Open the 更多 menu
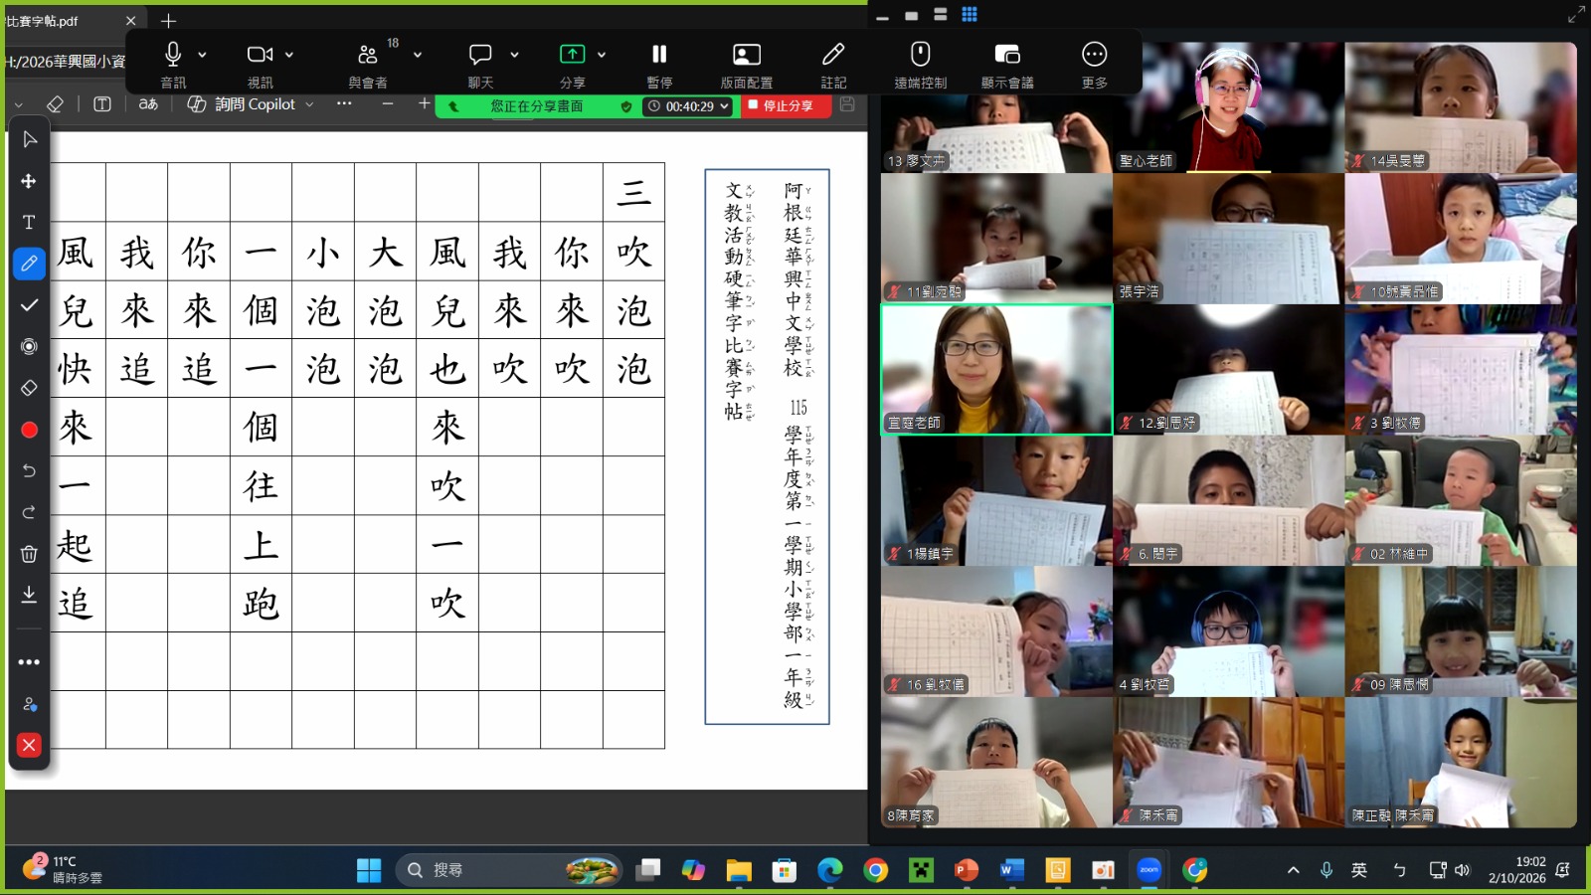The image size is (1591, 895). coord(1095,65)
